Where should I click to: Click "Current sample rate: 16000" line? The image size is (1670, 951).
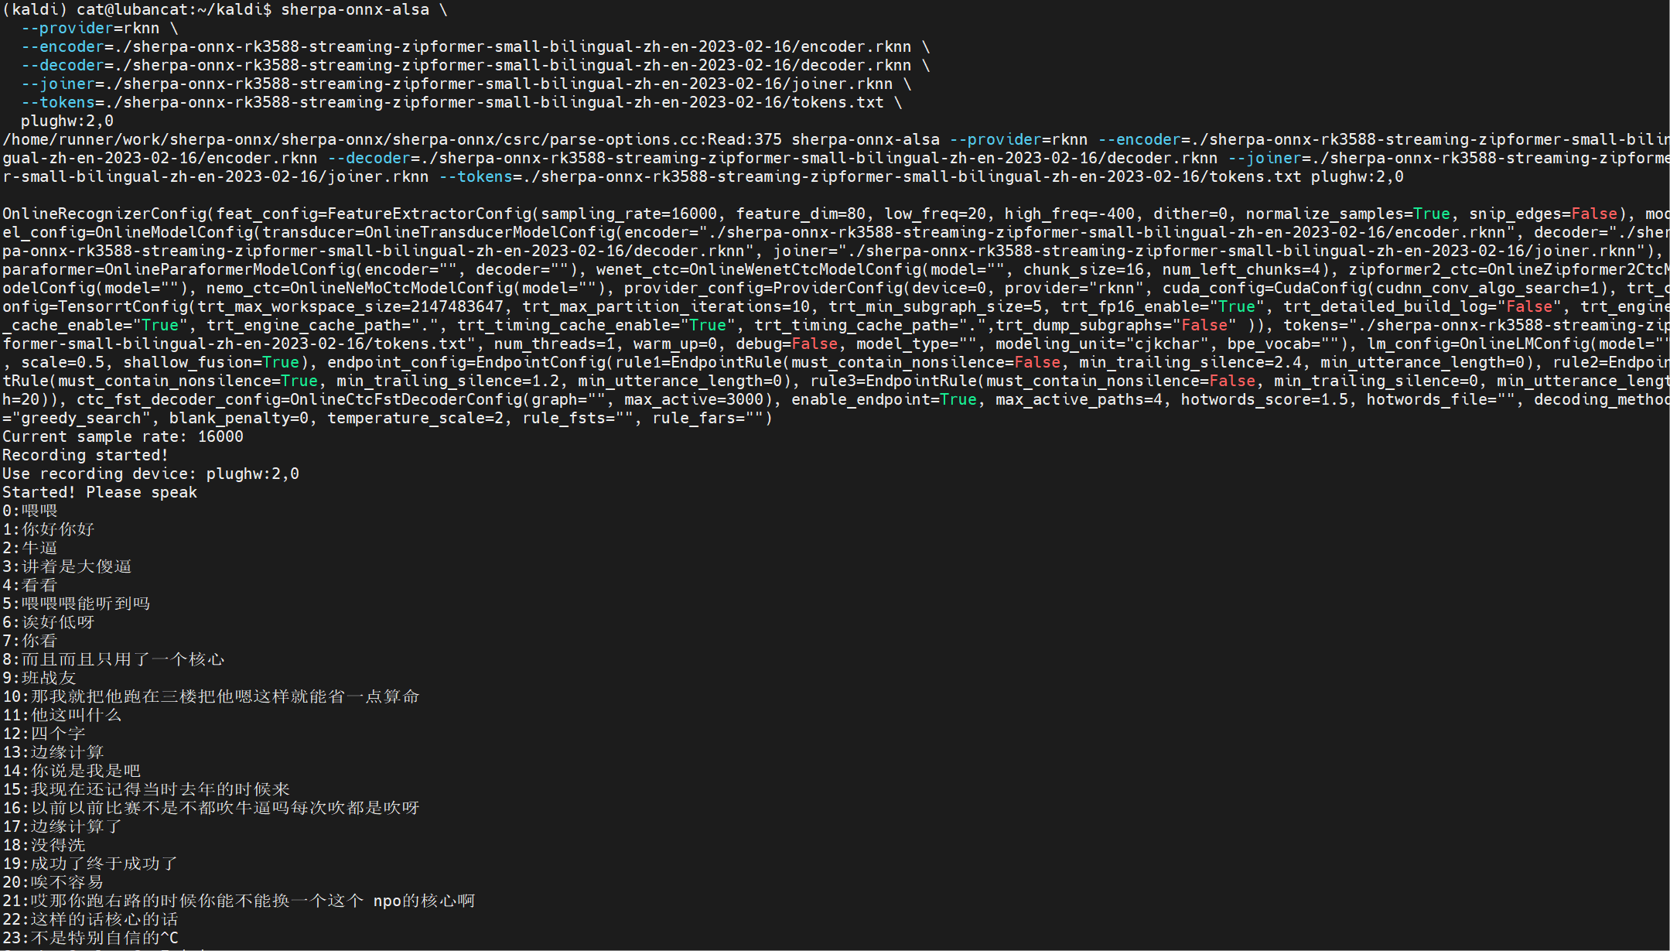tap(122, 436)
